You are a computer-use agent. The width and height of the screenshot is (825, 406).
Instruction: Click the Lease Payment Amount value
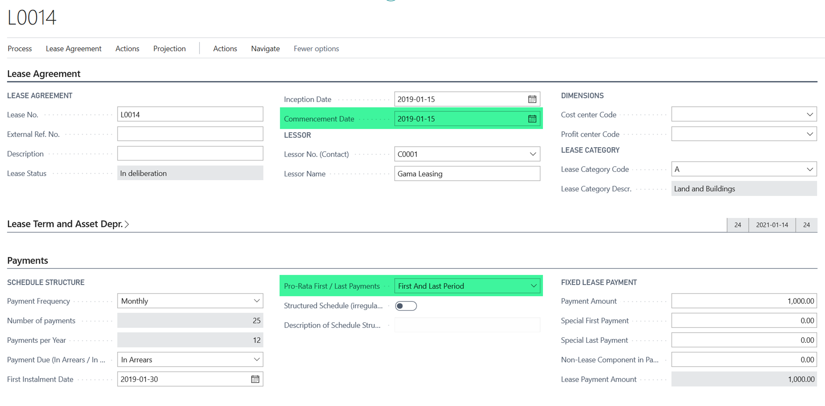coord(744,379)
